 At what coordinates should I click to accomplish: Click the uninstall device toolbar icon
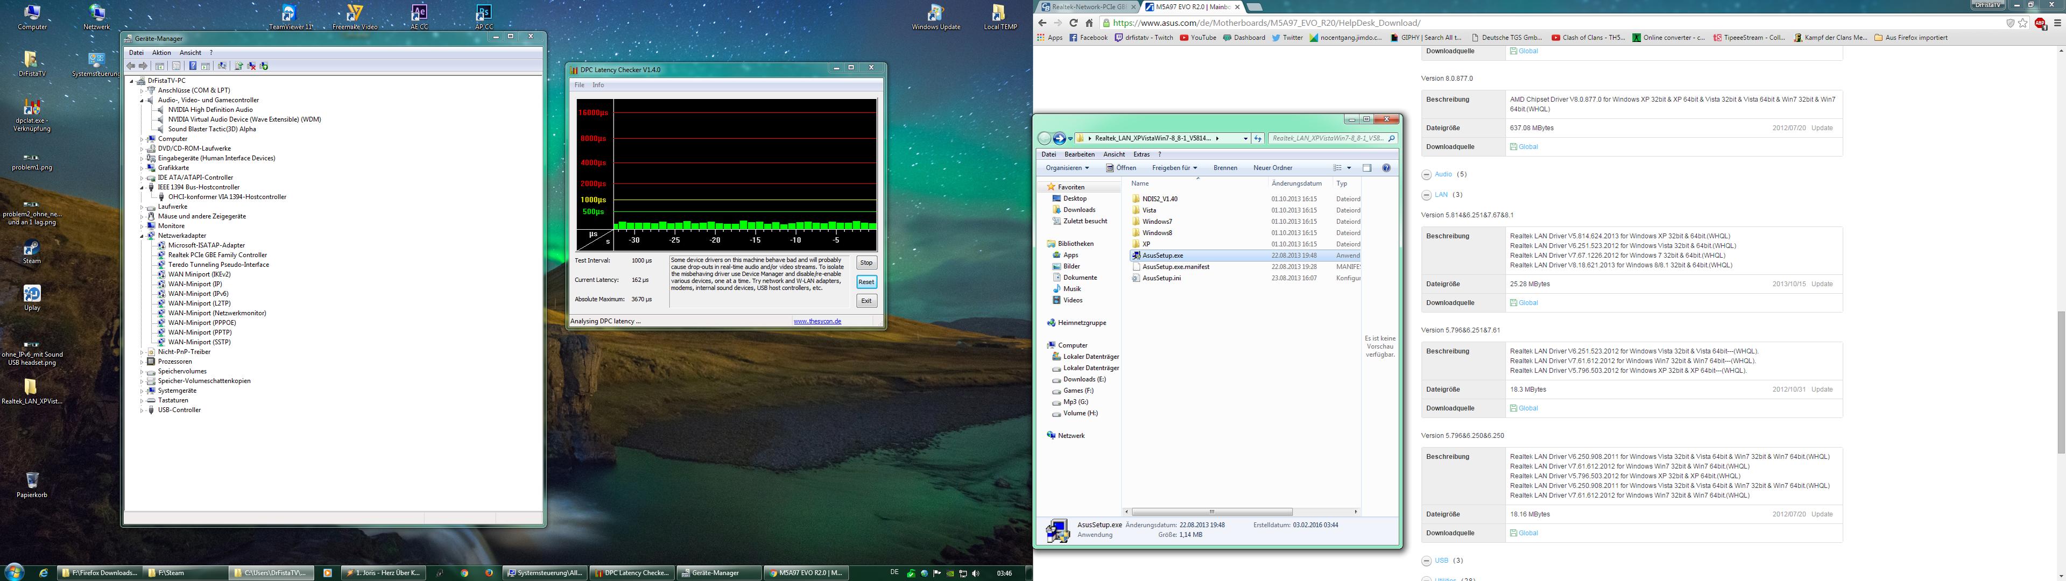(251, 66)
